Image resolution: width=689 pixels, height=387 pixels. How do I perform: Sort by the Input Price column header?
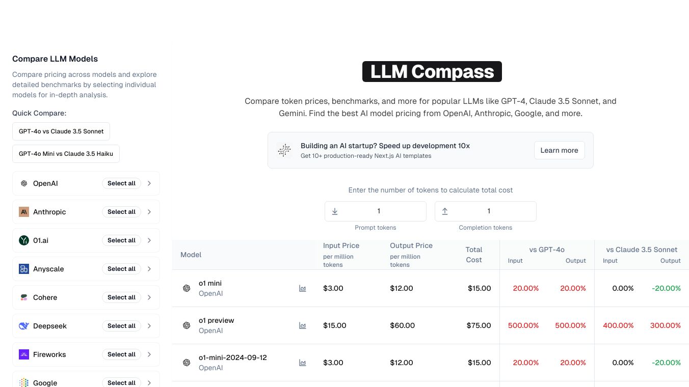341,245
